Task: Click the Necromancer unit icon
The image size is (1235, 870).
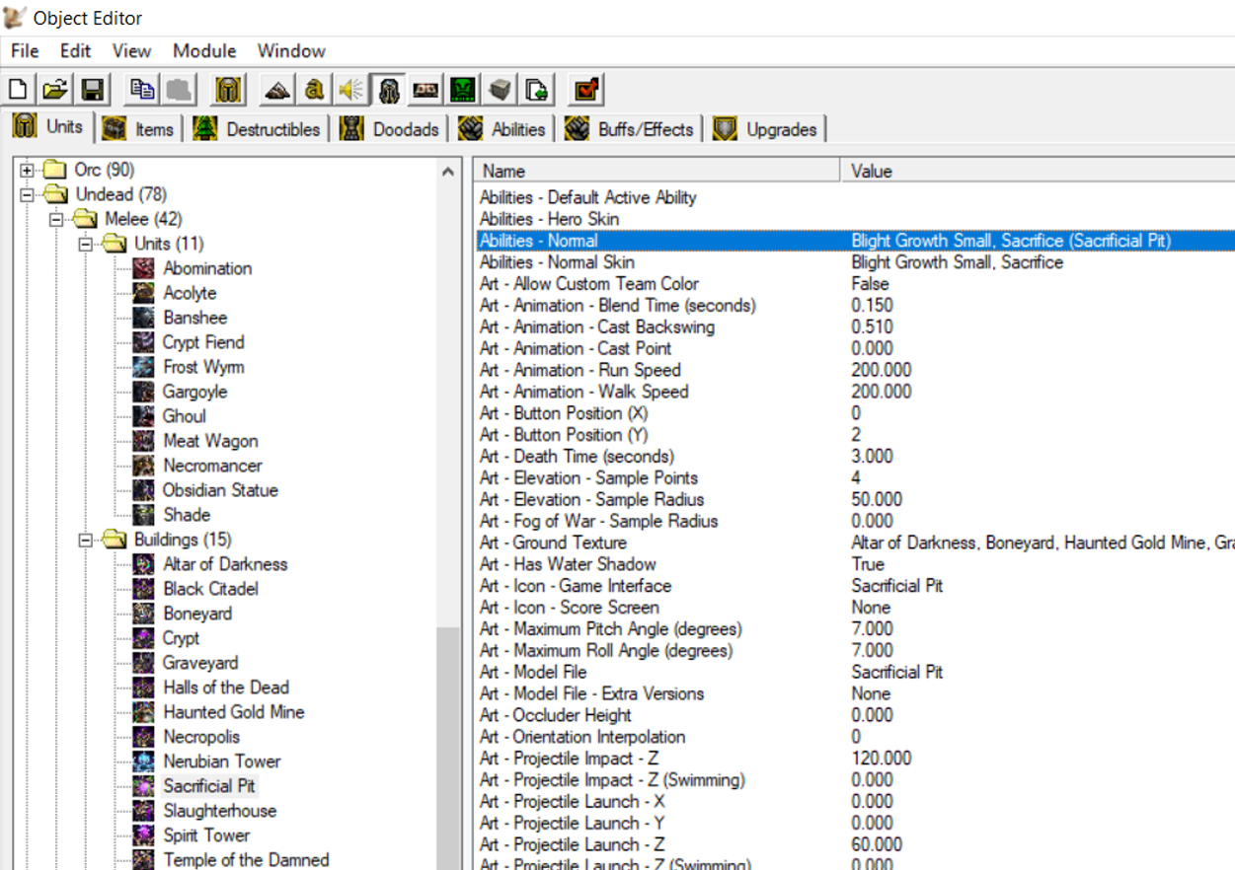Action: pyautogui.click(x=145, y=466)
